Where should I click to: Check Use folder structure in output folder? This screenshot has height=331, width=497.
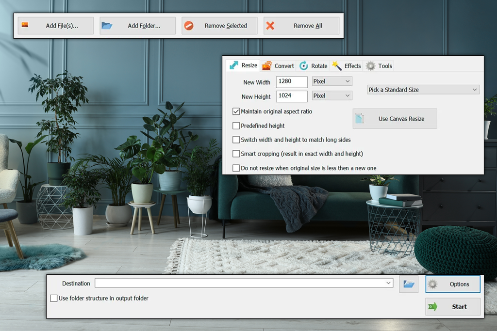[54, 298]
